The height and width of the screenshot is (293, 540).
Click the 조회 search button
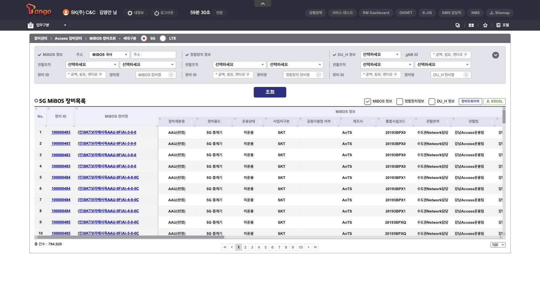point(270,92)
